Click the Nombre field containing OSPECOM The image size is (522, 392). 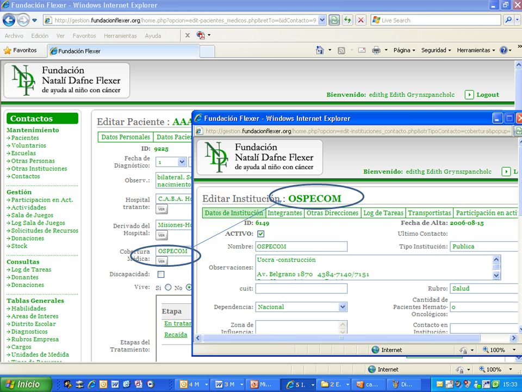click(x=301, y=247)
